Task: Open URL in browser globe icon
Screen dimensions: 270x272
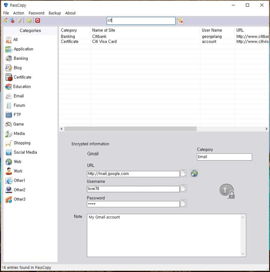Action: [194, 173]
